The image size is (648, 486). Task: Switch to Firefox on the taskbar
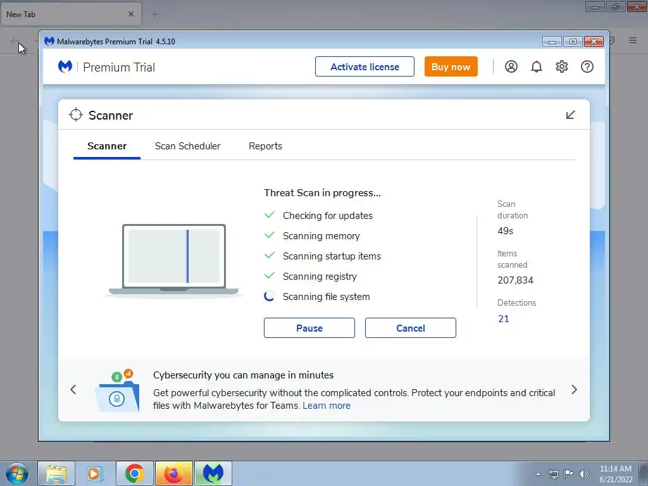173,473
